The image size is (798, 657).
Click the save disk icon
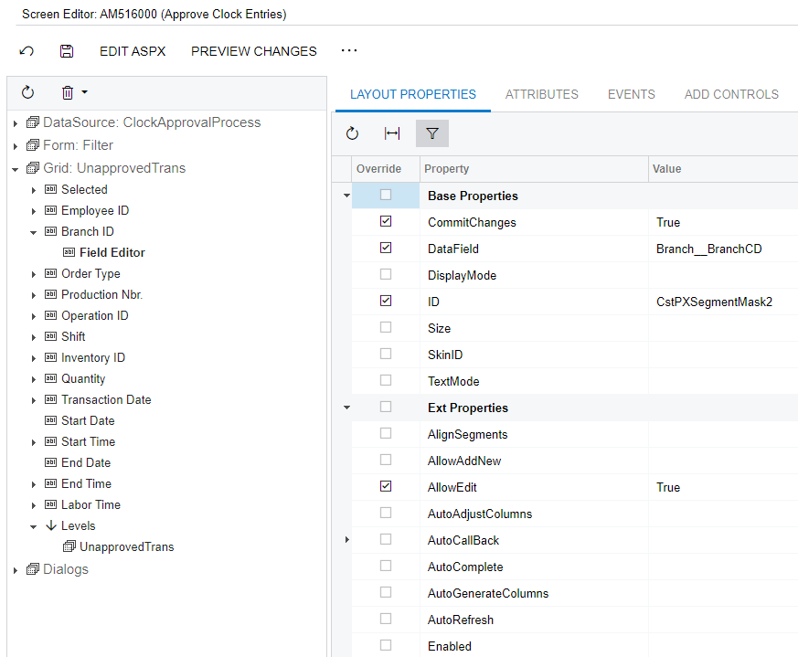[67, 51]
